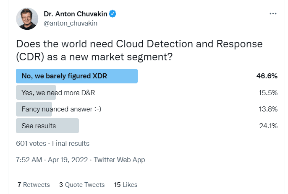Viewport: 288px width, 194px height.
Task: Click the 46.6% poll result percentage
Action: tap(267, 76)
